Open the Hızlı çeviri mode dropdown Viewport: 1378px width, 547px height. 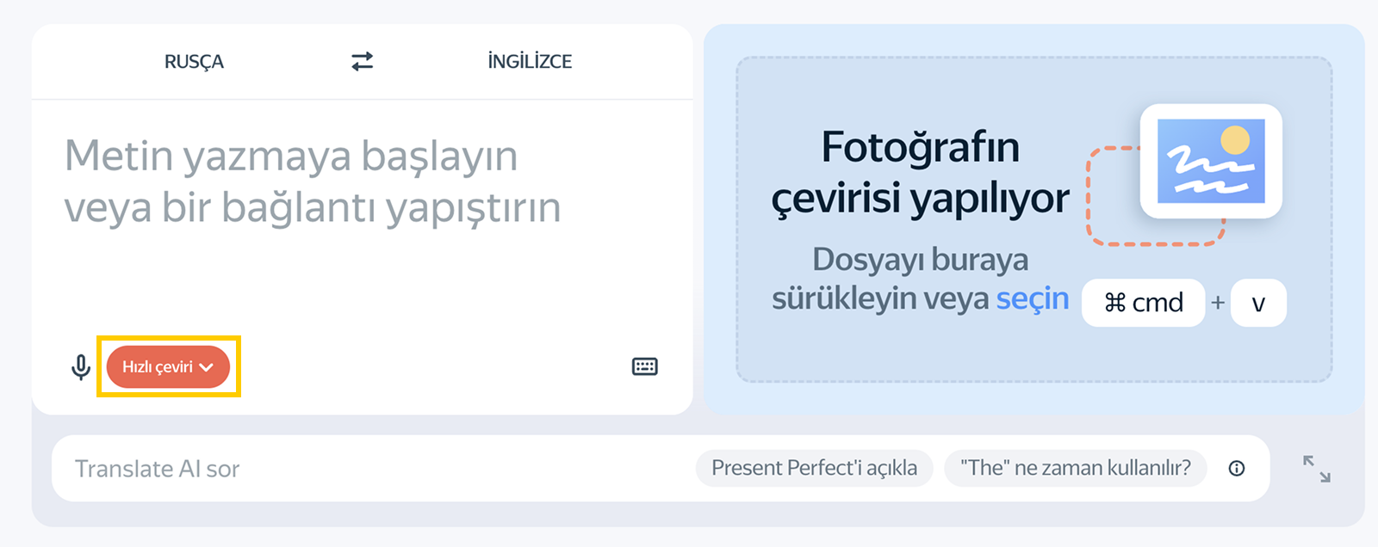(168, 367)
